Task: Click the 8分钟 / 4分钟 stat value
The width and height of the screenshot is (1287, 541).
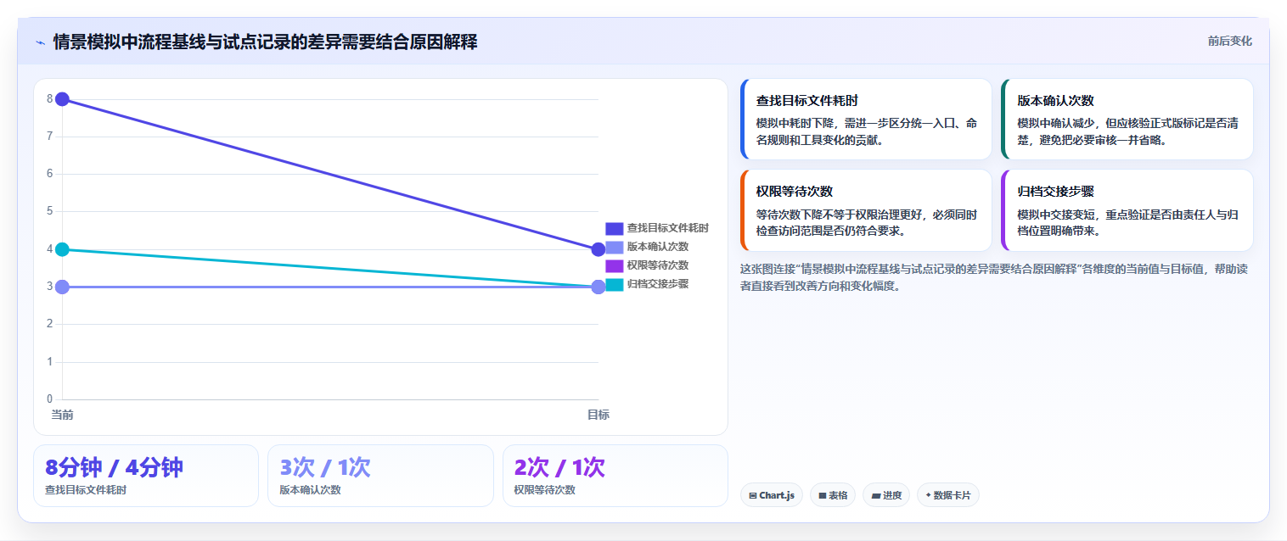Action: [x=114, y=467]
